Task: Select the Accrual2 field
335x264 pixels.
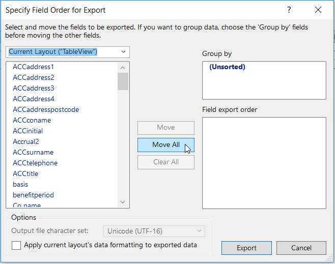Action: pyautogui.click(x=26, y=141)
